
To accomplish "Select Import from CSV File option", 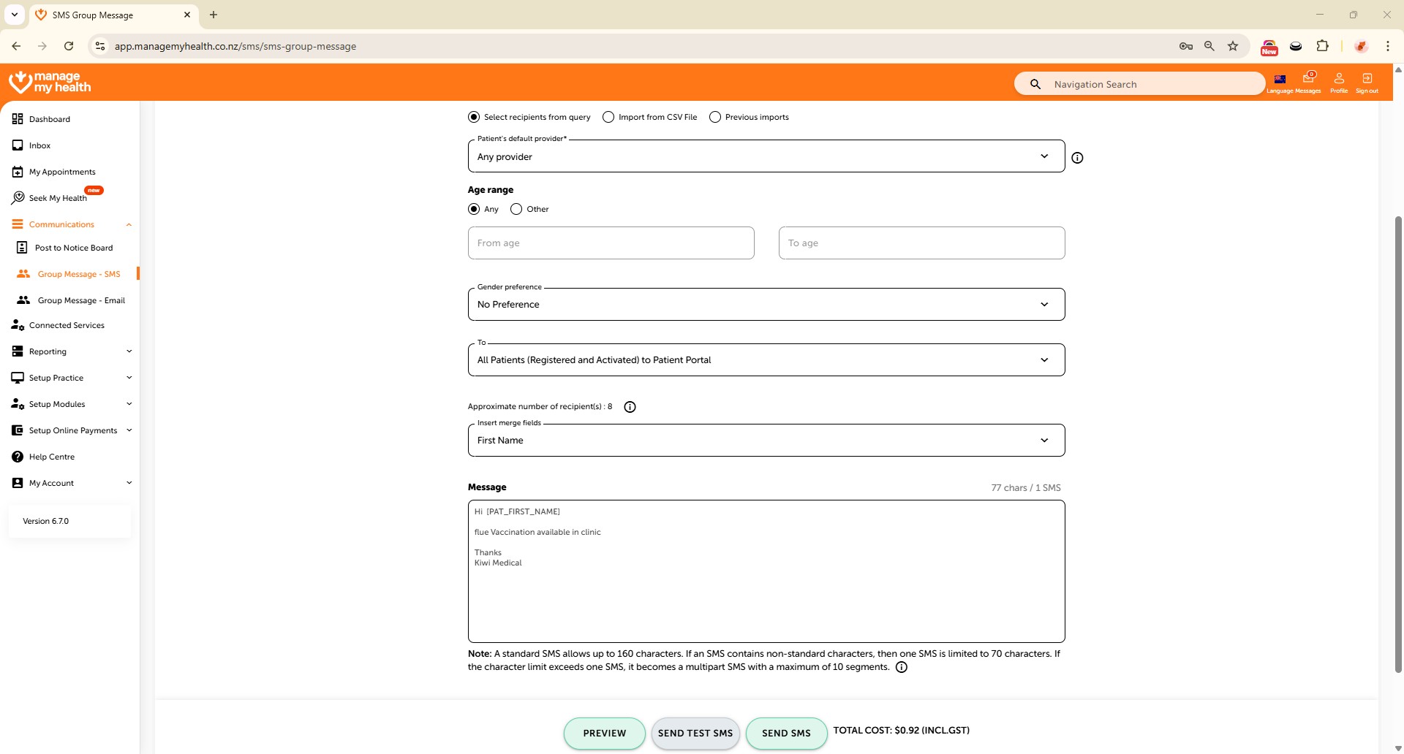I will pos(608,117).
